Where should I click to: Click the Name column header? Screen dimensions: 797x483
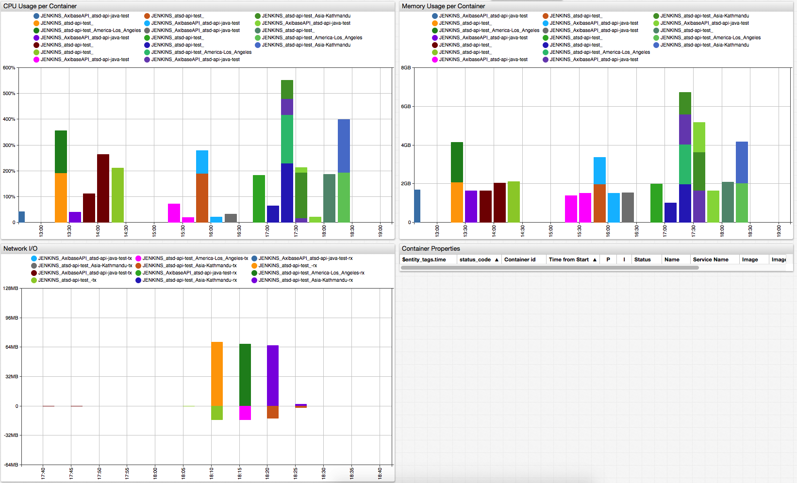point(676,259)
